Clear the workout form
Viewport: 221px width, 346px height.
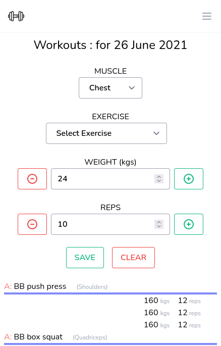[133, 258]
